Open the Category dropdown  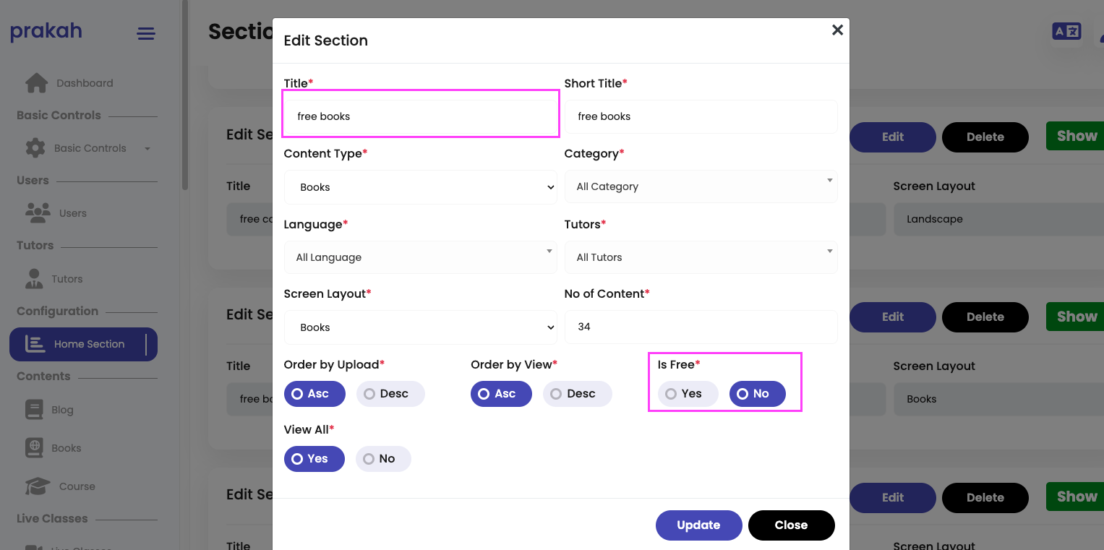pos(701,186)
